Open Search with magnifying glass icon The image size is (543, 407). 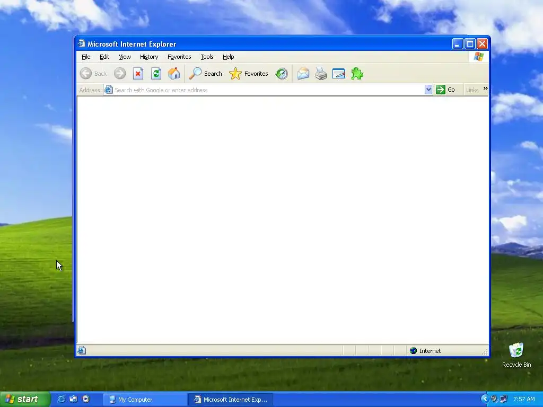click(x=195, y=73)
